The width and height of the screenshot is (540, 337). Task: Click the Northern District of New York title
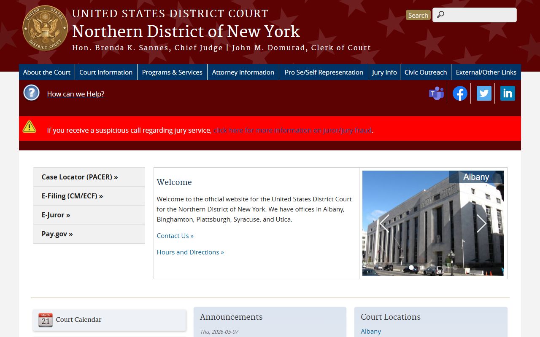186,32
